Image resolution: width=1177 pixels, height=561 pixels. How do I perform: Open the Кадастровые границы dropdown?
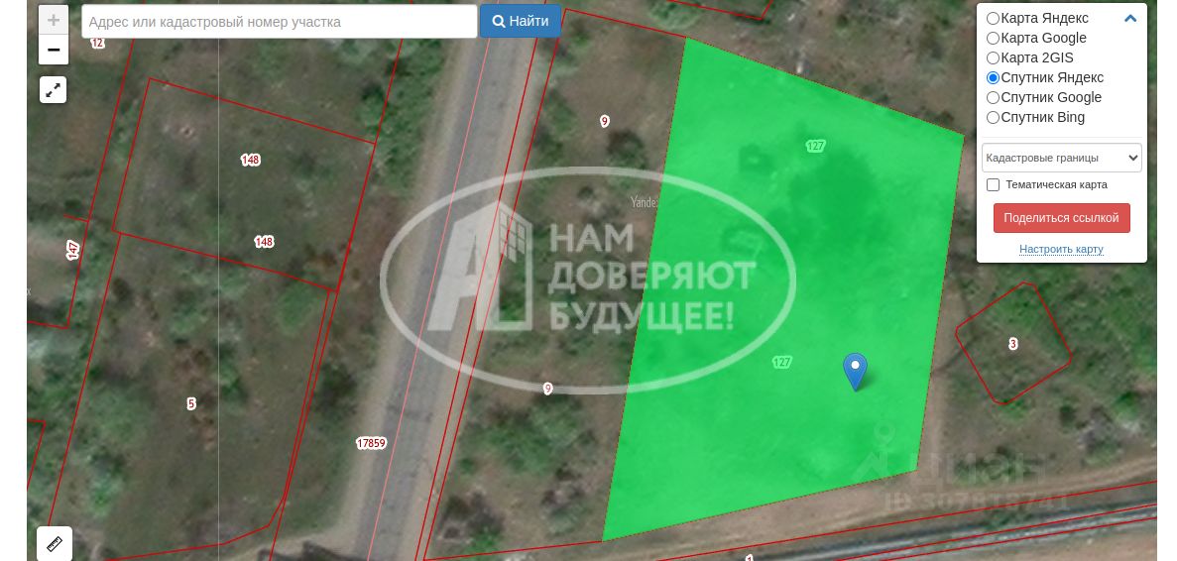click(x=1061, y=159)
